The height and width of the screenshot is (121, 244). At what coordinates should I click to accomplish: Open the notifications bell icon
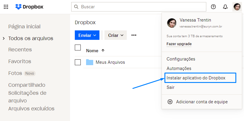[x=225, y=7]
